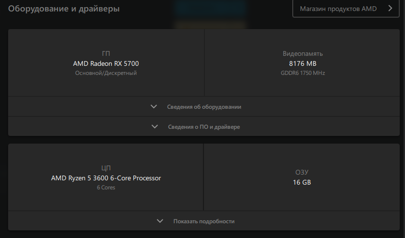The image size is (405, 238).
Task: Click the 6 Cores subtitle
Action: point(106,187)
